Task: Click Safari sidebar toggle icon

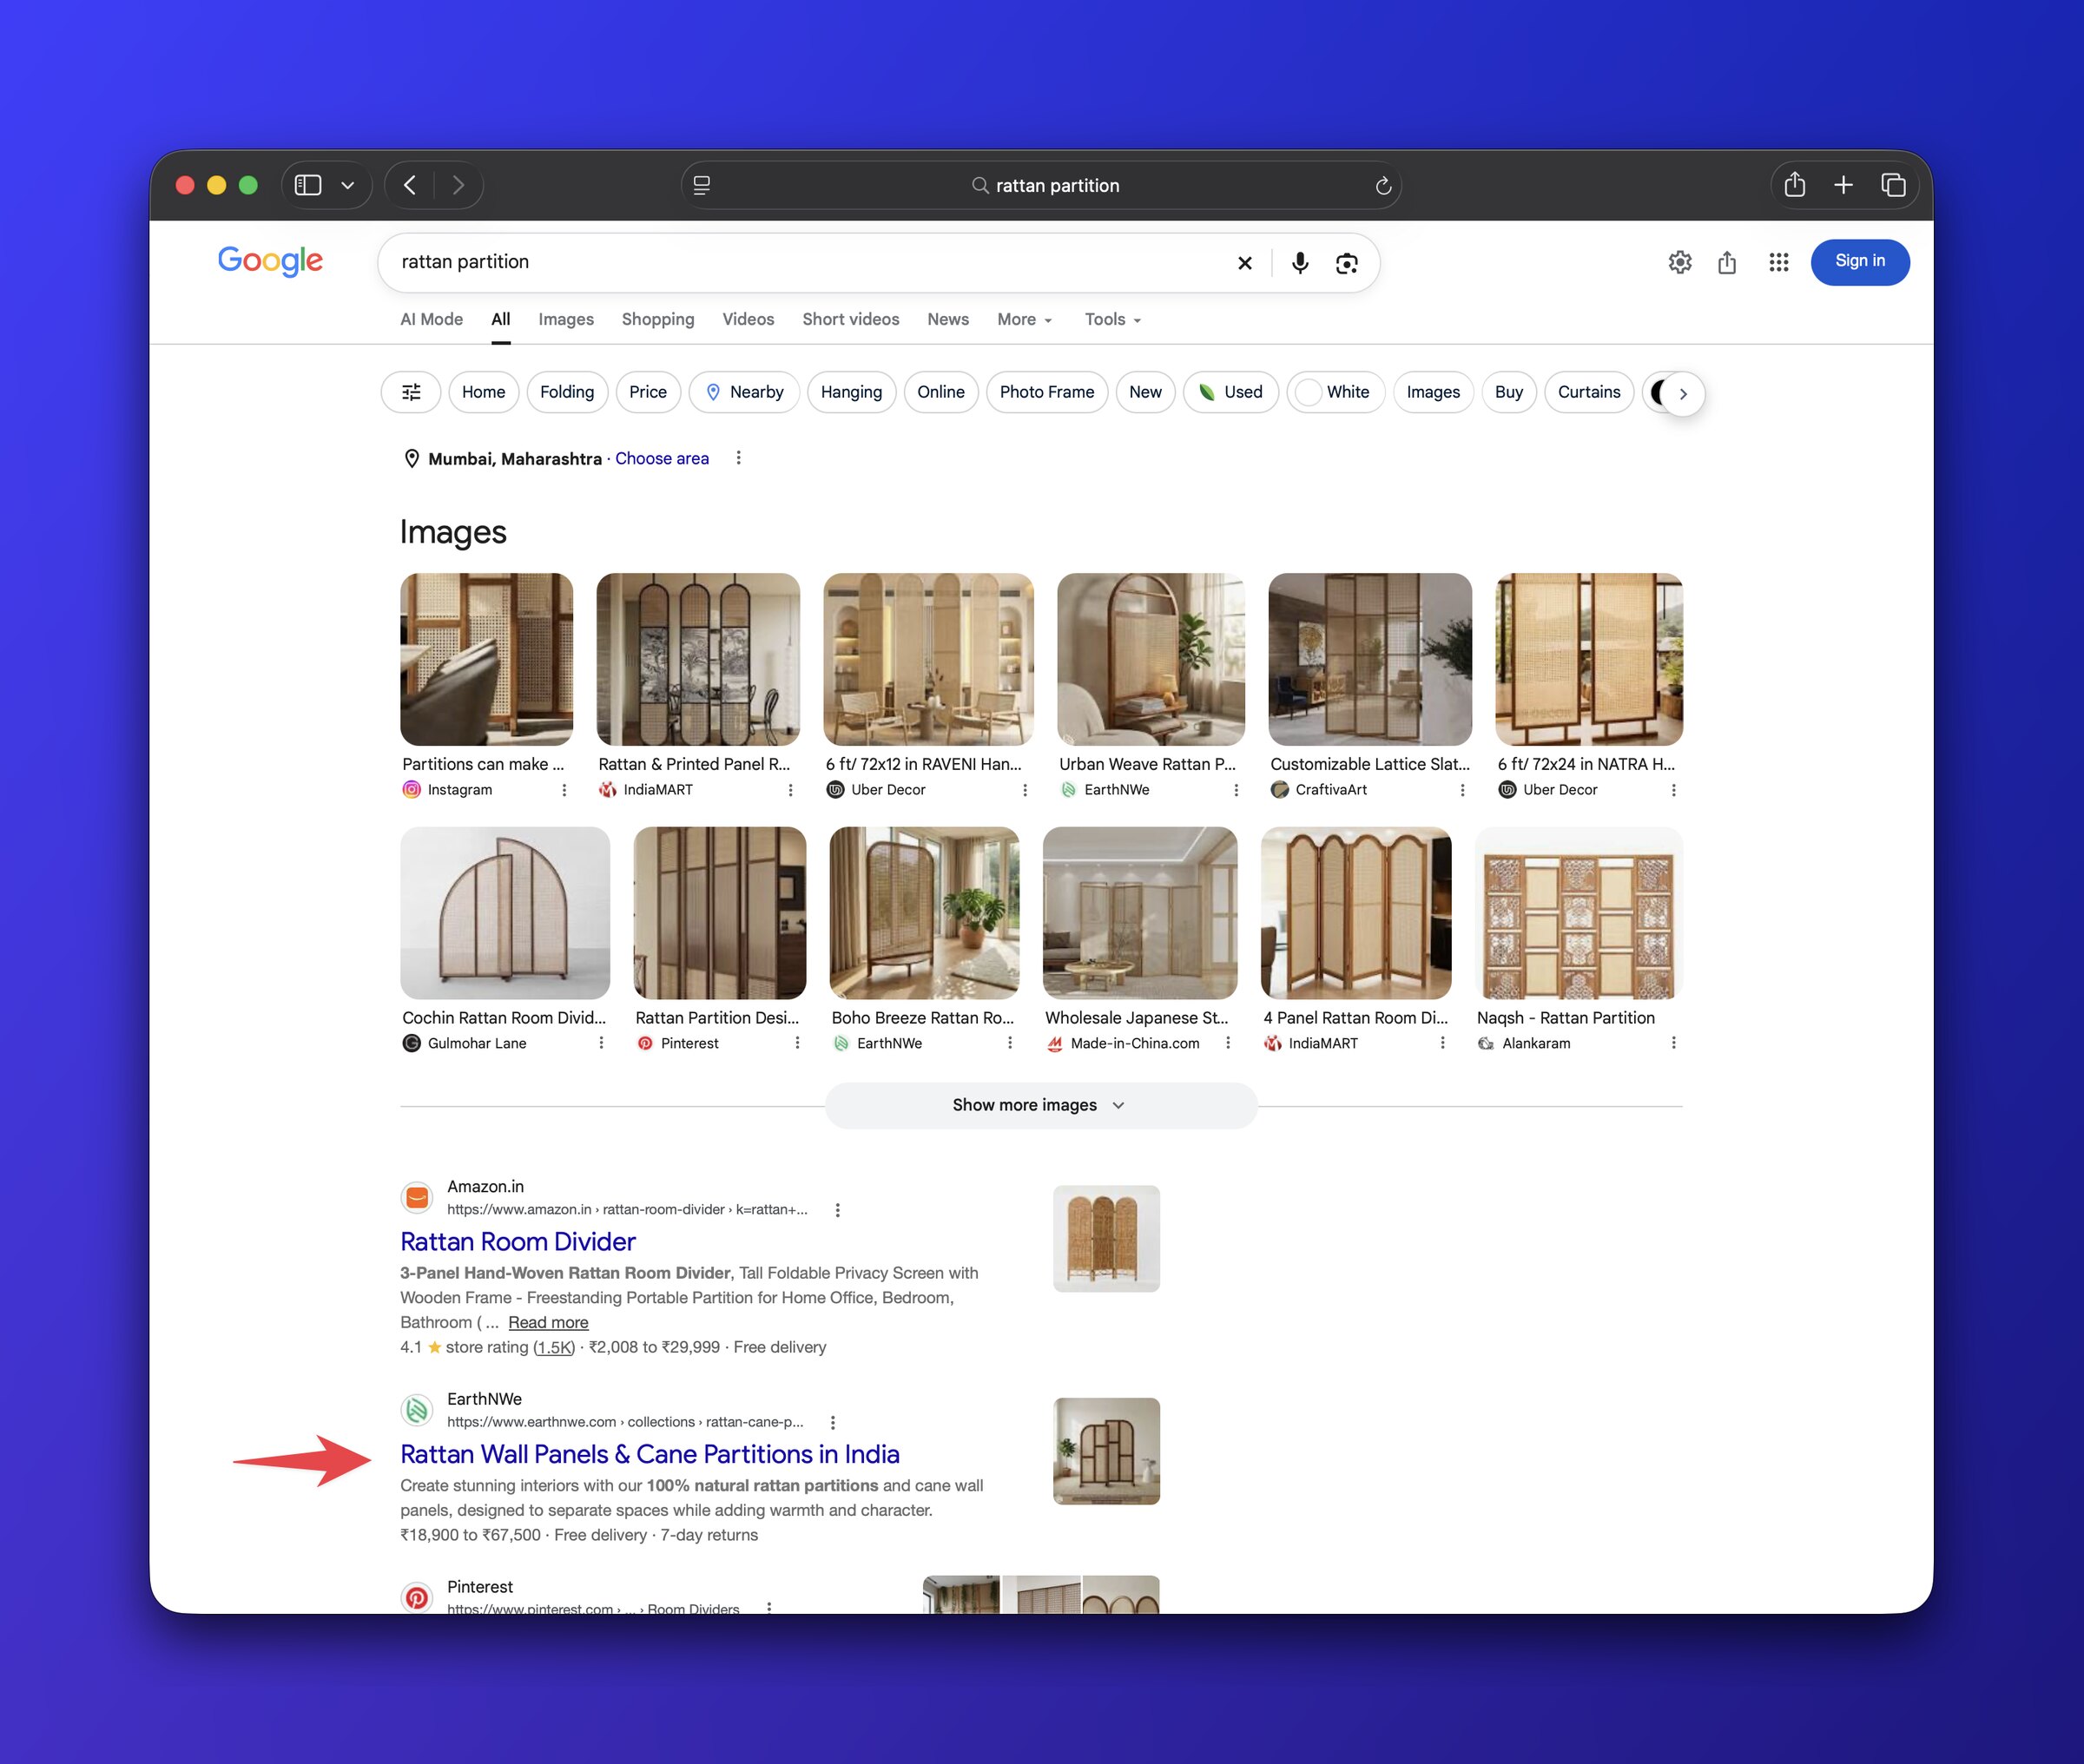Action: pos(308,185)
